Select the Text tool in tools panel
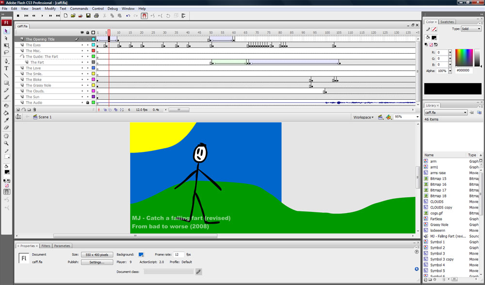The width and height of the screenshot is (485, 285). (6, 68)
